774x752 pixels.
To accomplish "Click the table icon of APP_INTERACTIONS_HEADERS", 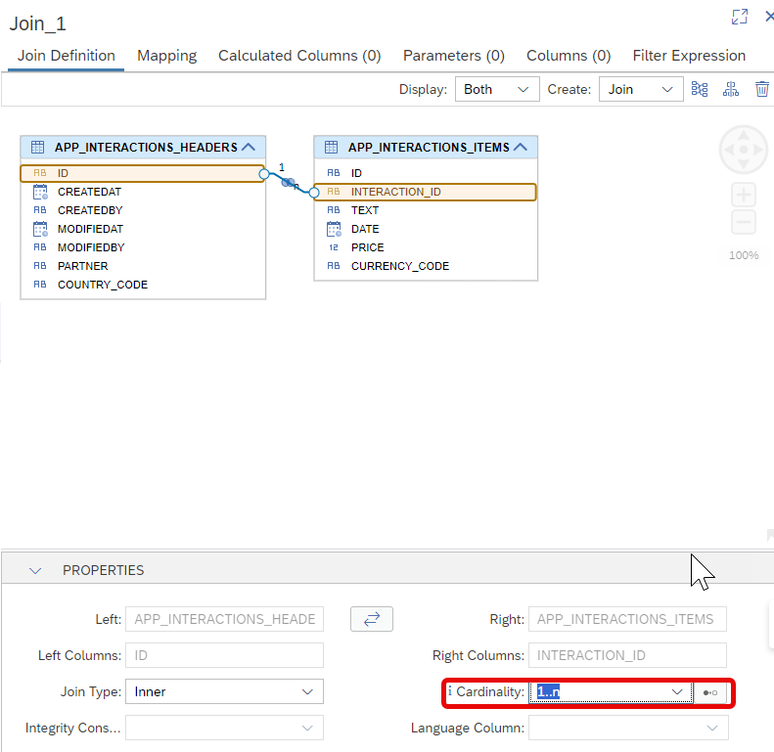I will point(37,147).
